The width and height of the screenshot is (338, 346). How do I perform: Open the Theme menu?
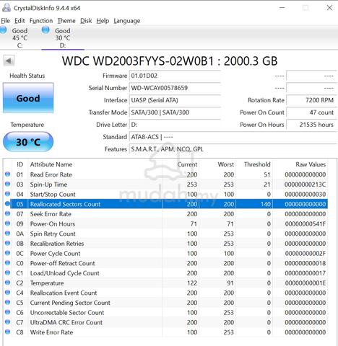[x=66, y=21]
